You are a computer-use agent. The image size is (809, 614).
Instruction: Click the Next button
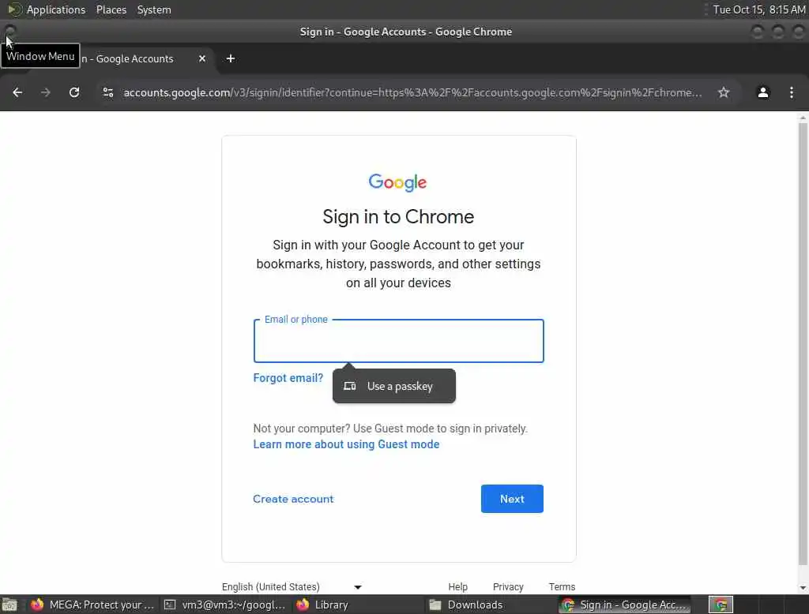click(512, 499)
